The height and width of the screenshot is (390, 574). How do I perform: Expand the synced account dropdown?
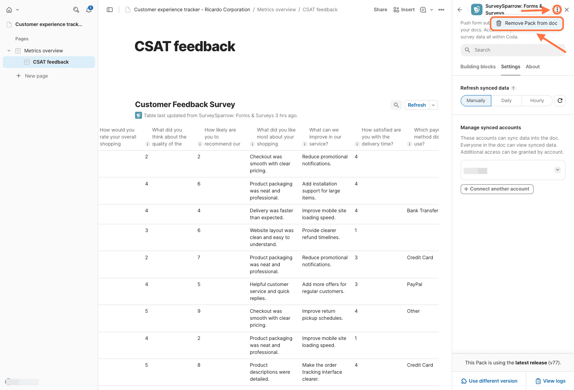[x=557, y=170]
